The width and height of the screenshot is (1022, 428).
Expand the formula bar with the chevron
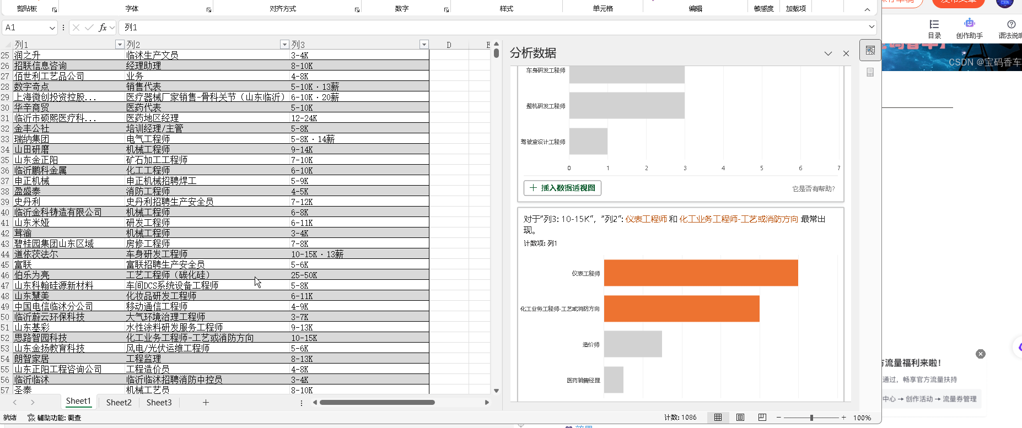coord(872,26)
